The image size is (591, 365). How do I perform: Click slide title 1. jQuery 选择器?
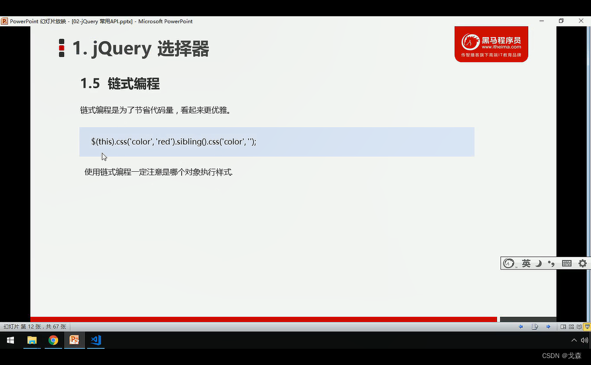pos(140,49)
